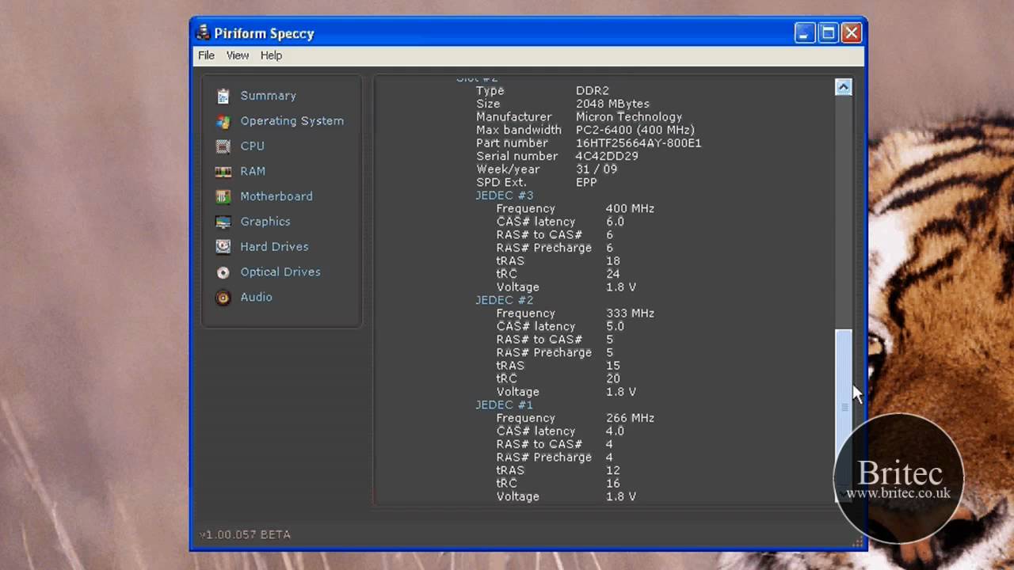Open the Hard Drives section
This screenshot has height=570, width=1014.
click(274, 247)
